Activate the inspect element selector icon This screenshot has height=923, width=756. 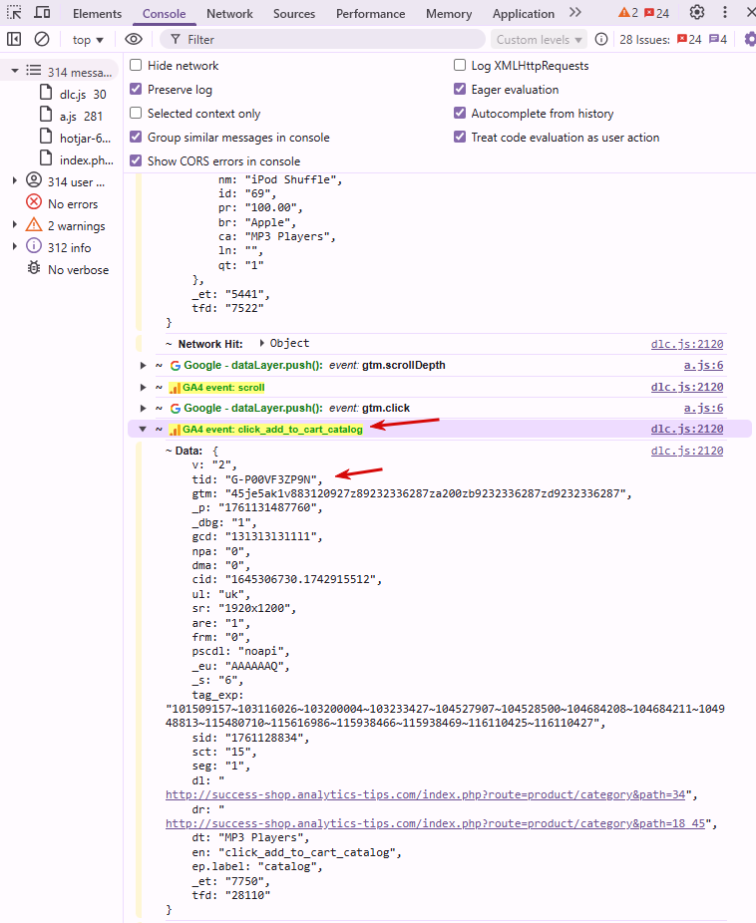click(14, 12)
